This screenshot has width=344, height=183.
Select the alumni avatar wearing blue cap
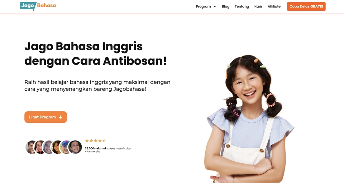pyautogui.click(x=65, y=147)
